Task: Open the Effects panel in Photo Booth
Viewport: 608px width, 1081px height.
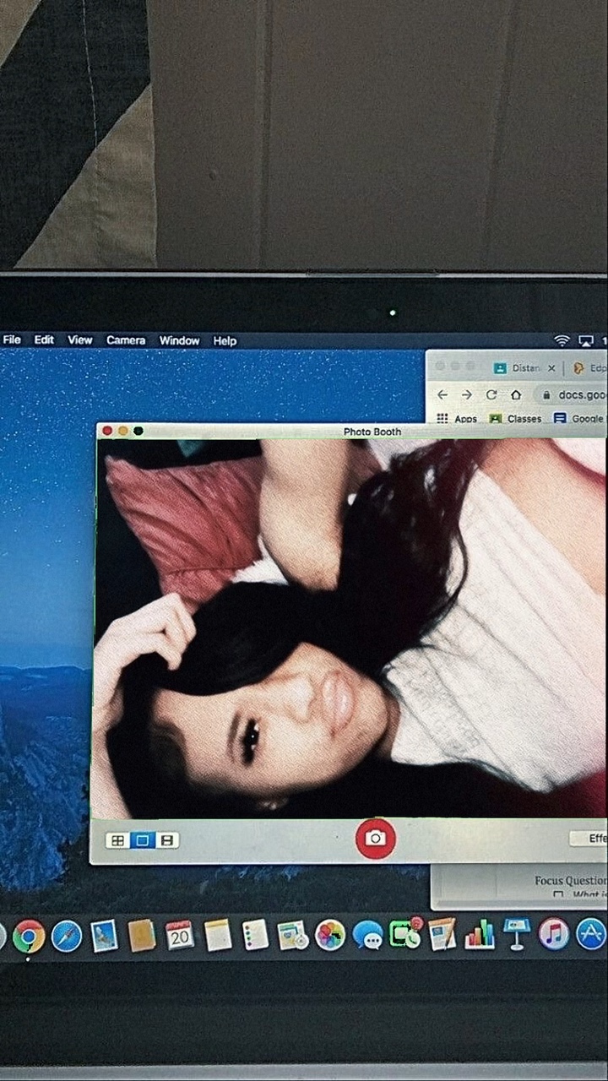Action: coord(594,839)
